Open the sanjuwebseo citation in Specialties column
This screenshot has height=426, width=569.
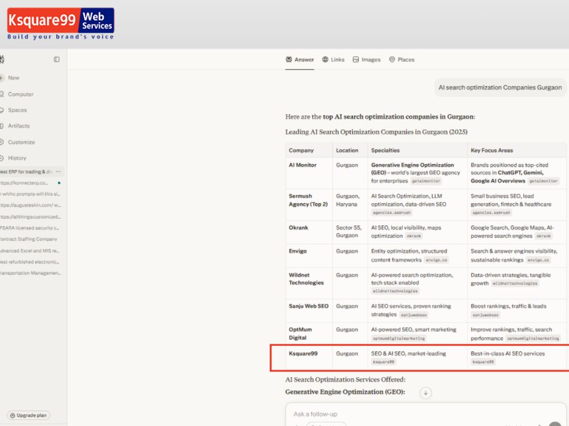coord(413,315)
